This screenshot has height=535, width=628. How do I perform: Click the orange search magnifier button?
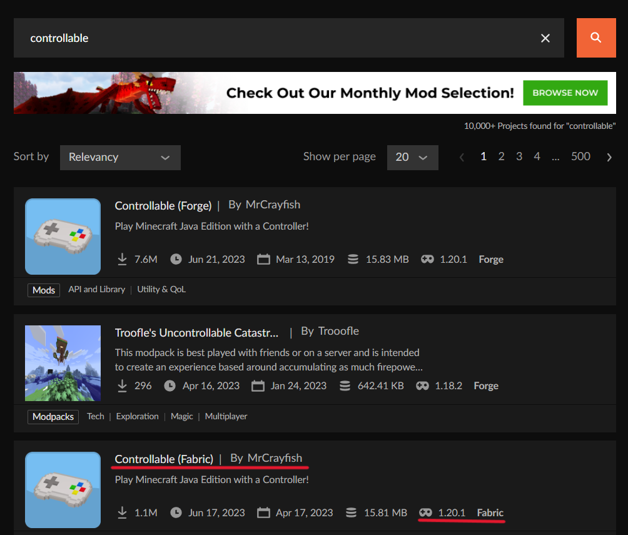pos(596,38)
